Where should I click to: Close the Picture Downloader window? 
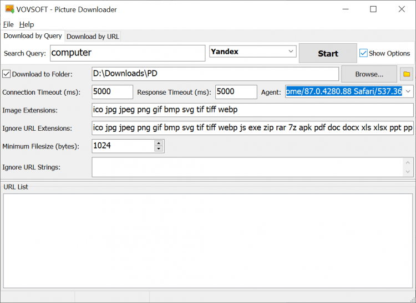tap(402, 9)
